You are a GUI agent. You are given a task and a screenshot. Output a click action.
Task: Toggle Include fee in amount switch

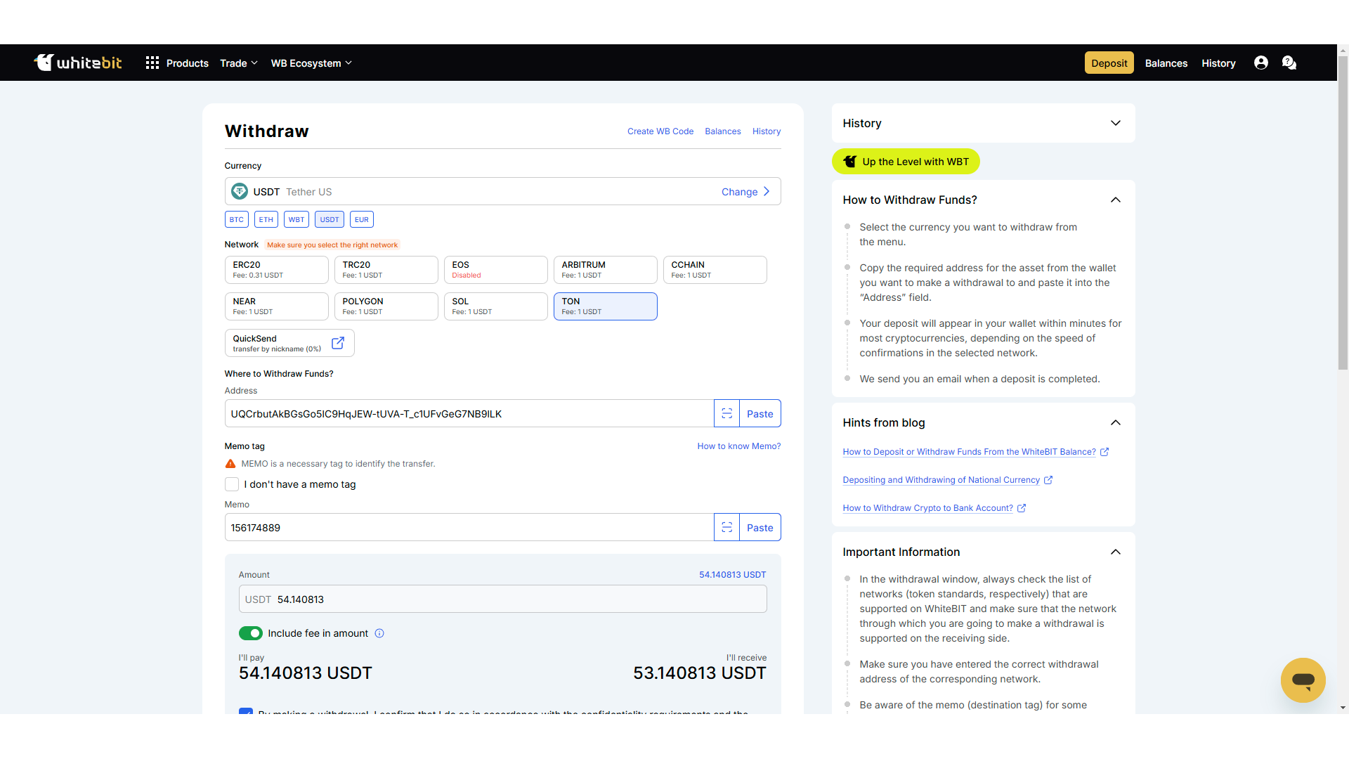(x=251, y=633)
